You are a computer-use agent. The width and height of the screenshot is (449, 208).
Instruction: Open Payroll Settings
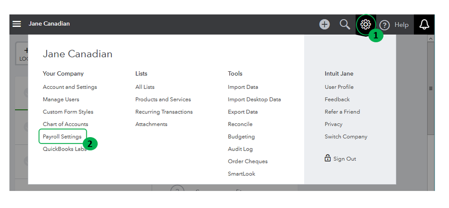point(62,137)
